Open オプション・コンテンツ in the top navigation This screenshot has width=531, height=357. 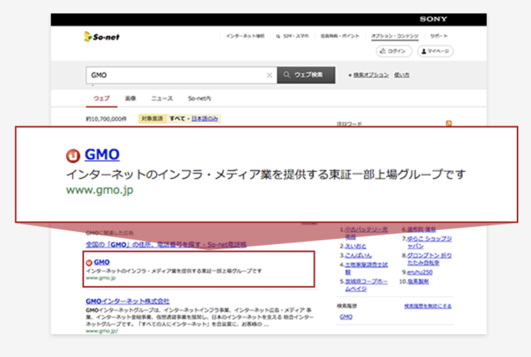pyautogui.click(x=395, y=36)
